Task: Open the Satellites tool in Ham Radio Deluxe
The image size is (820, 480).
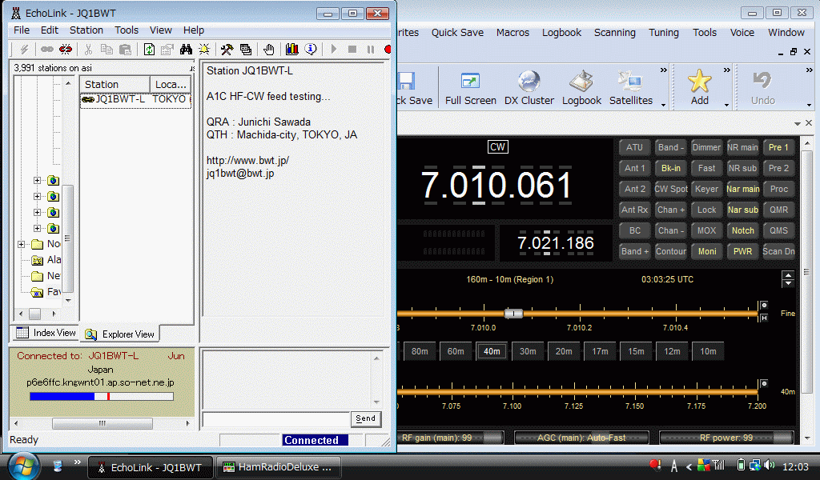Action: [x=631, y=87]
